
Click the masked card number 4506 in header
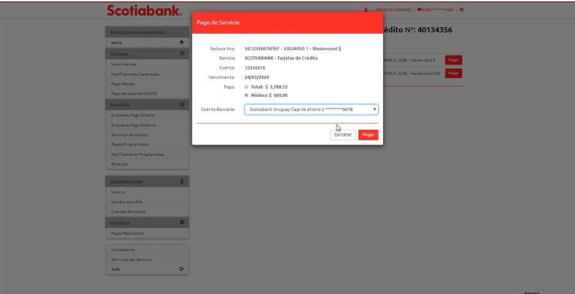(x=438, y=10)
